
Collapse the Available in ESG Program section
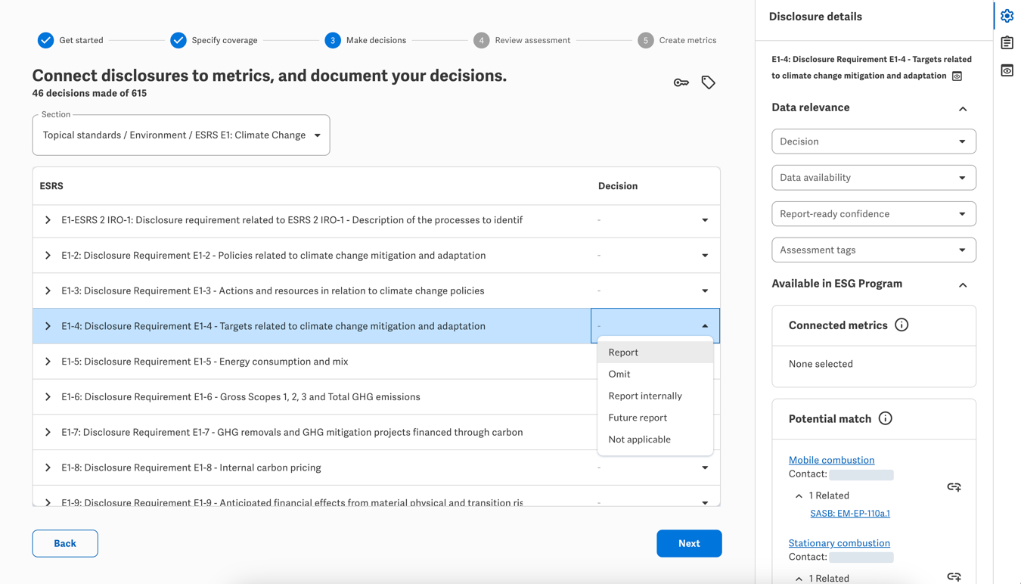962,285
